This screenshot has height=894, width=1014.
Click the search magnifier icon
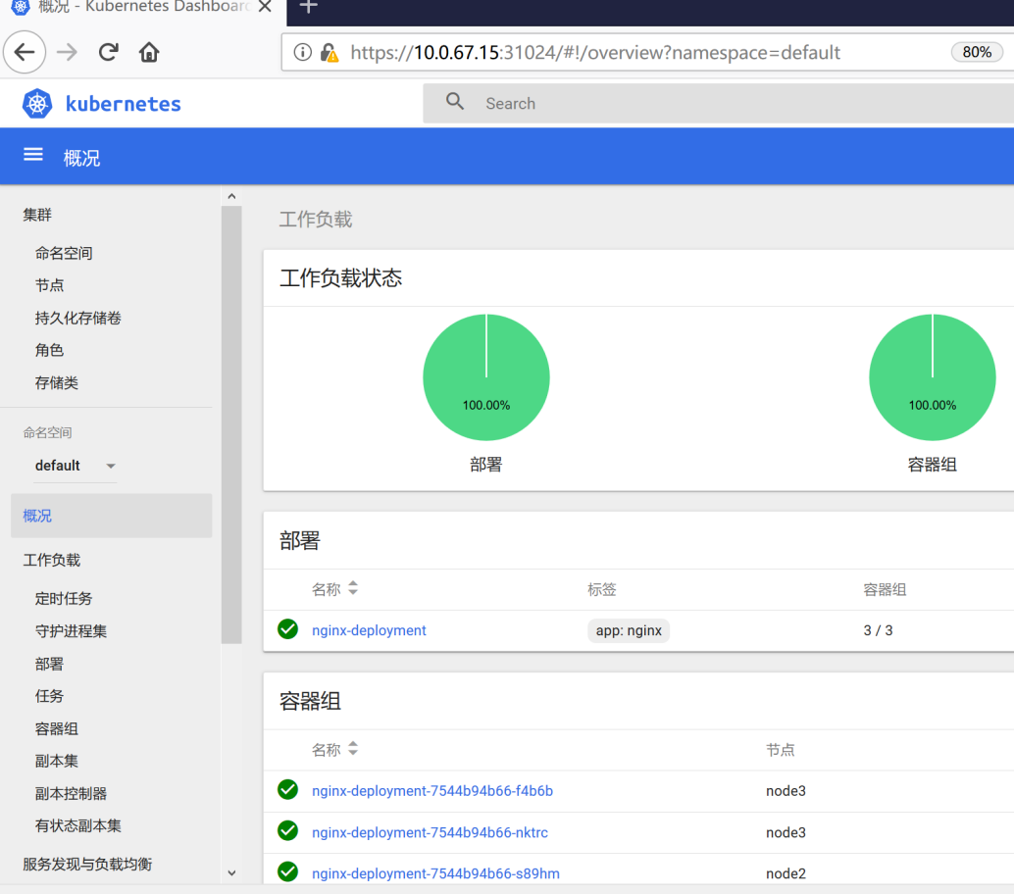pyautogui.click(x=455, y=102)
